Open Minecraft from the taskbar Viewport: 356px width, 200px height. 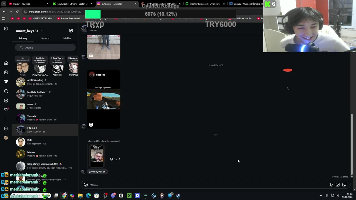(129, 196)
